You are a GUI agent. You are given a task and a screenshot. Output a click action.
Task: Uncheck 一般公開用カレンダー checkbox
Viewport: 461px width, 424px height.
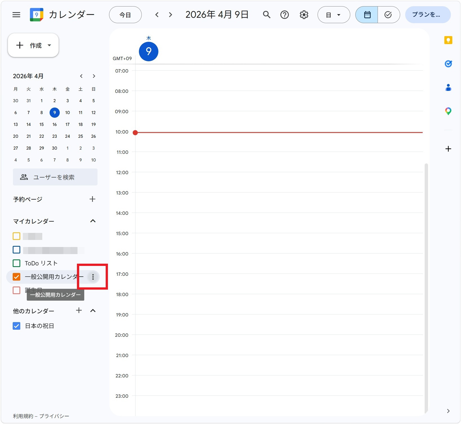pos(17,277)
